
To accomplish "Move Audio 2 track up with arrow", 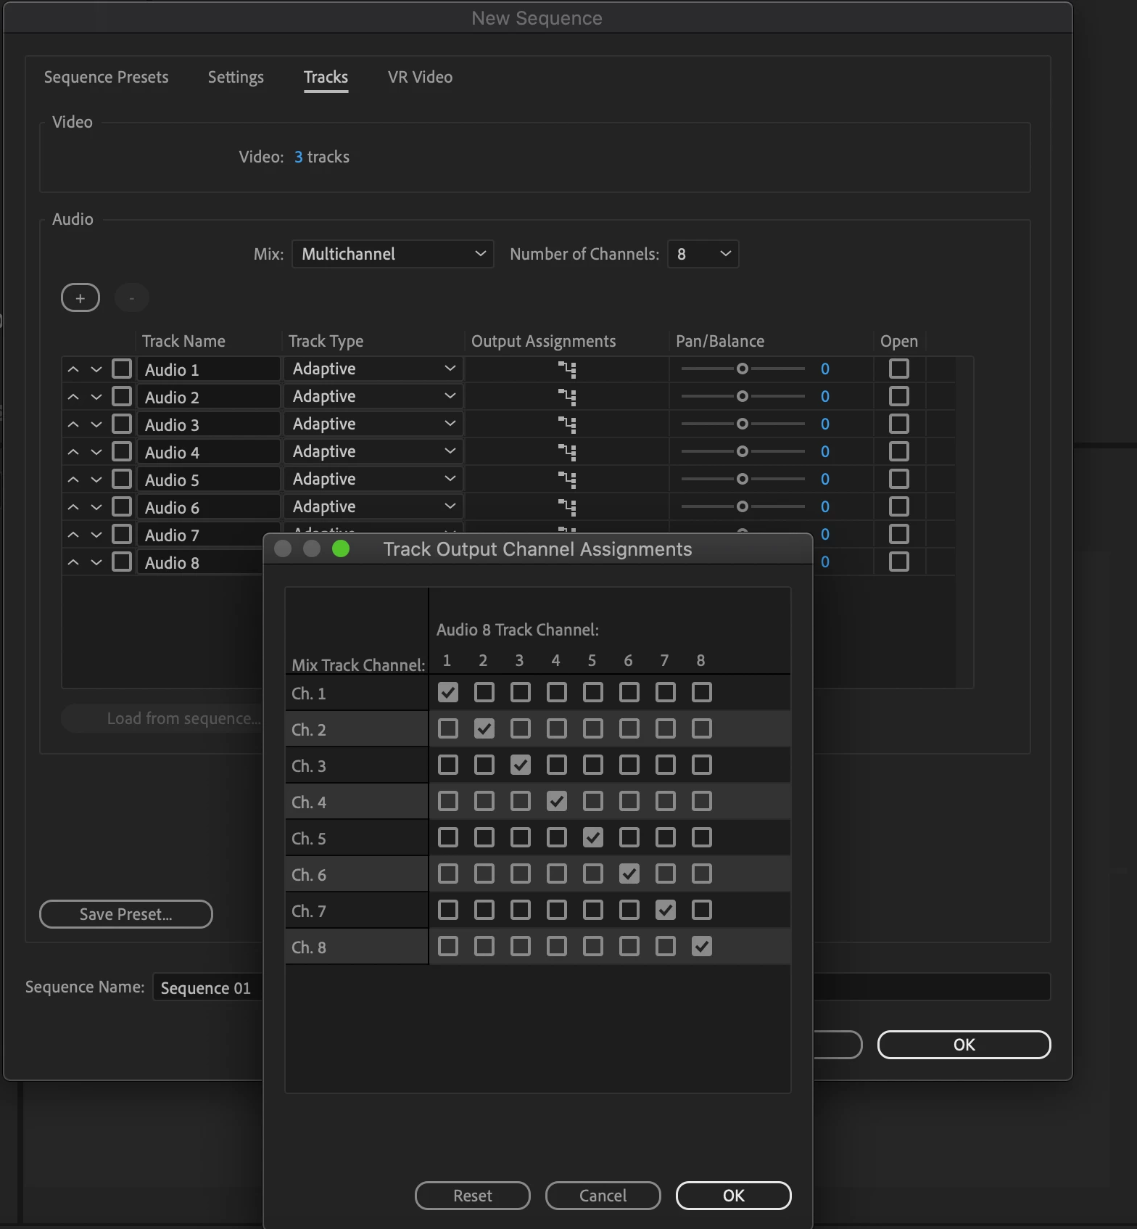I will pos(73,397).
